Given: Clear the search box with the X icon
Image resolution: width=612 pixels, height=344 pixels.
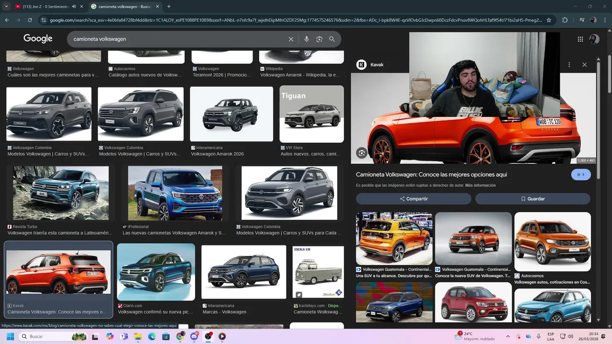Looking at the screenshot, I should coord(291,39).
